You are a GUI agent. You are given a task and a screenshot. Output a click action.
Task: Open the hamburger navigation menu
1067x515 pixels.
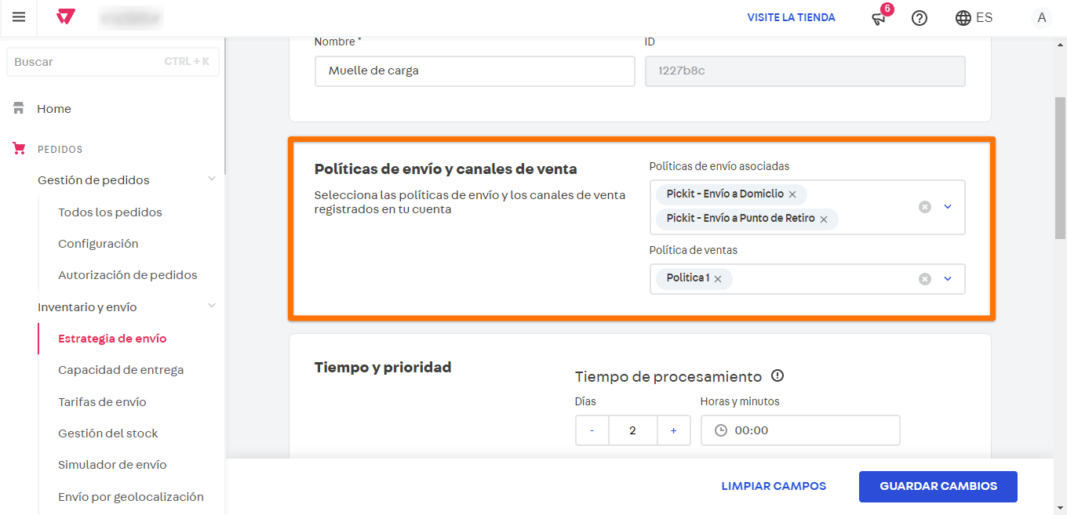19,17
